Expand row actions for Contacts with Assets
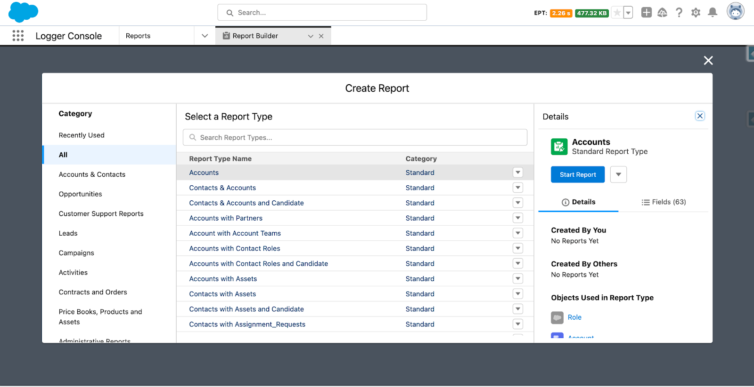 [518, 294]
